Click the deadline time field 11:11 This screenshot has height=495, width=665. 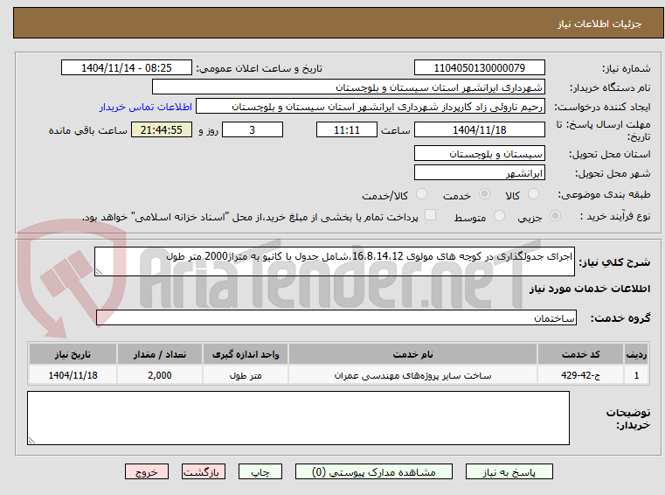(347, 130)
